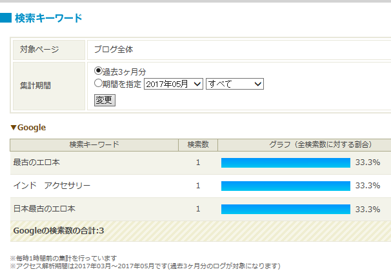Click the blue bar for 日本最古のエロ本
Image resolution: width=391 pixels, height=276 pixels.
click(286, 209)
